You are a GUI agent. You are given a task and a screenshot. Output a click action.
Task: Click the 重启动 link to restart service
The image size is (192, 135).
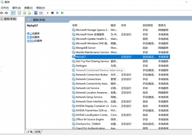click(x=30, y=41)
